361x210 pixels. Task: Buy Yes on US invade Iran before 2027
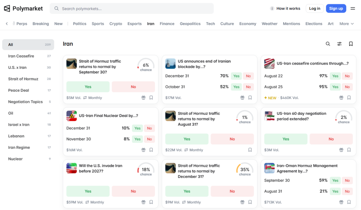pos(88,191)
